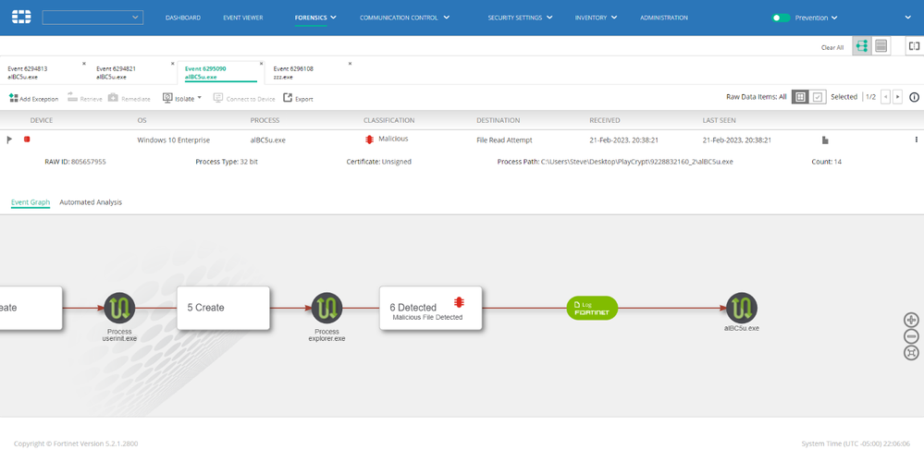Close the Event 6294821 tab
The height and width of the screenshot is (450, 924).
click(172, 64)
